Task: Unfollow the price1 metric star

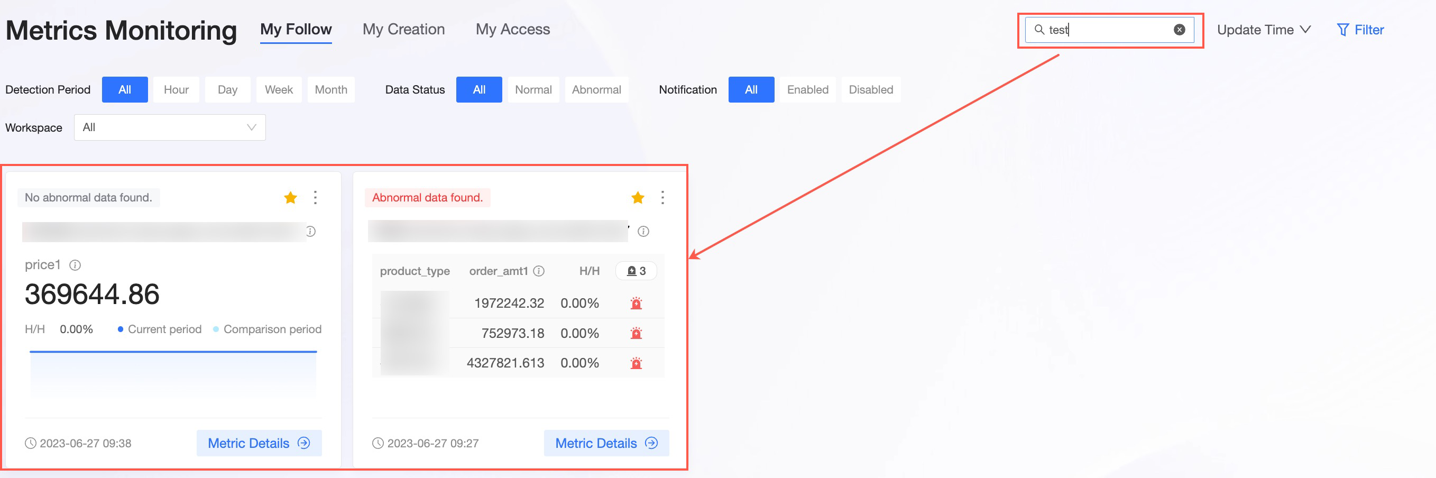Action: click(x=290, y=197)
